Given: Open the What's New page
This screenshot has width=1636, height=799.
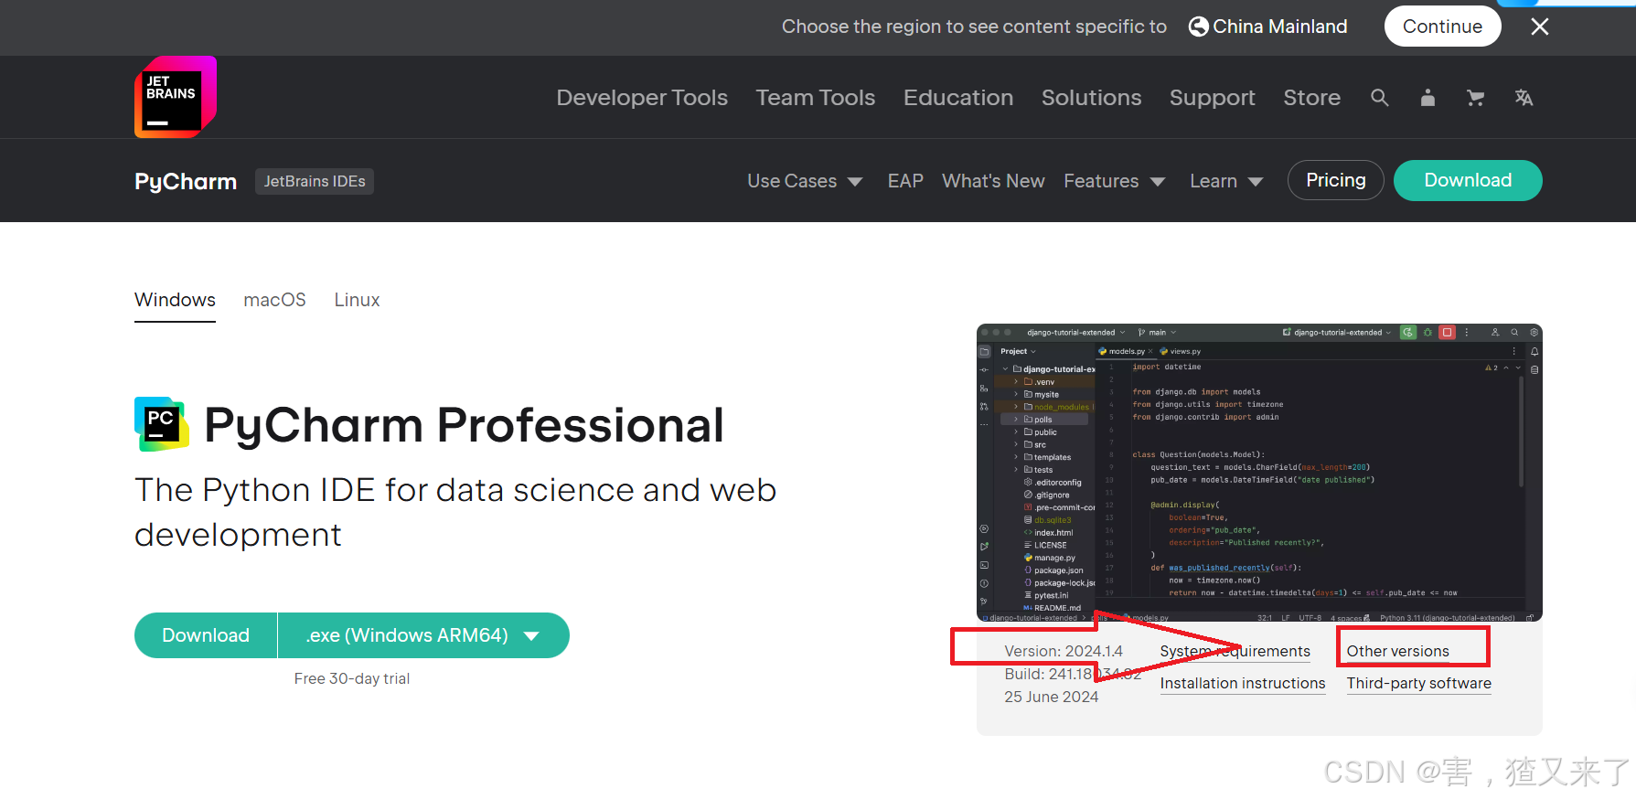Looking at the screenshot, I should pyautogui.click(x=993, y=181).
